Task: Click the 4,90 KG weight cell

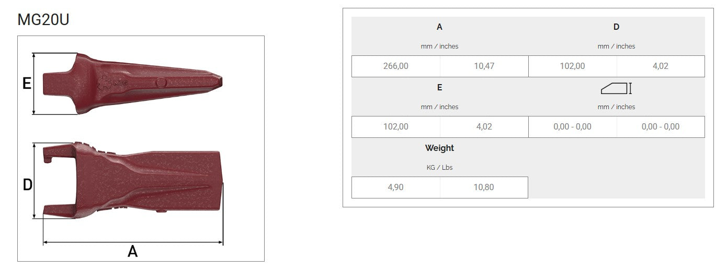Action: 396,188
